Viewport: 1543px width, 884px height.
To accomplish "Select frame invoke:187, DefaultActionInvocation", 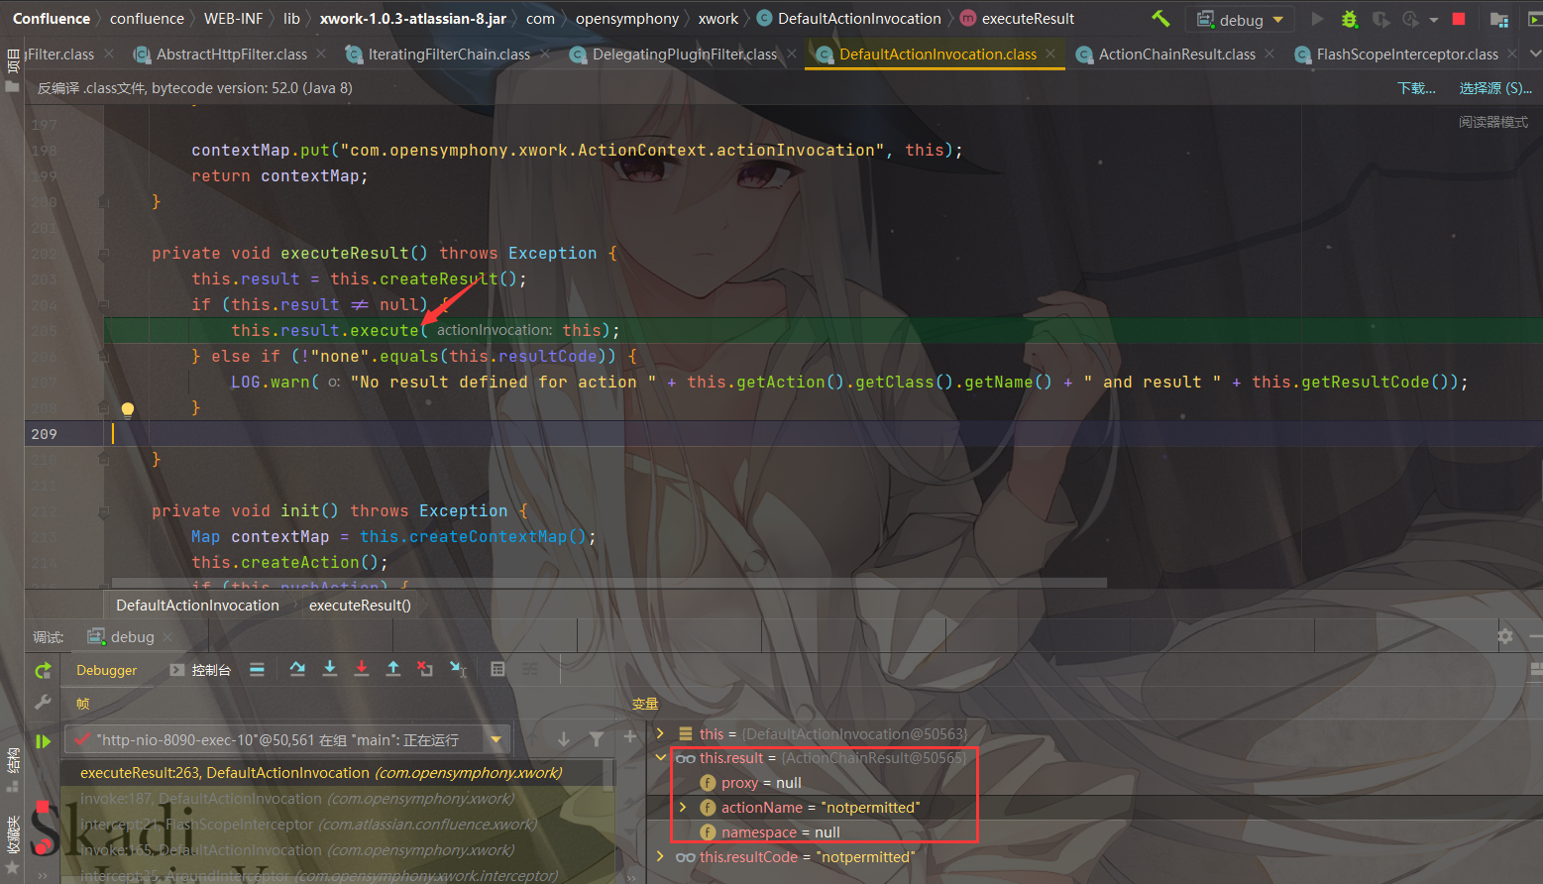I will (338, 799).
